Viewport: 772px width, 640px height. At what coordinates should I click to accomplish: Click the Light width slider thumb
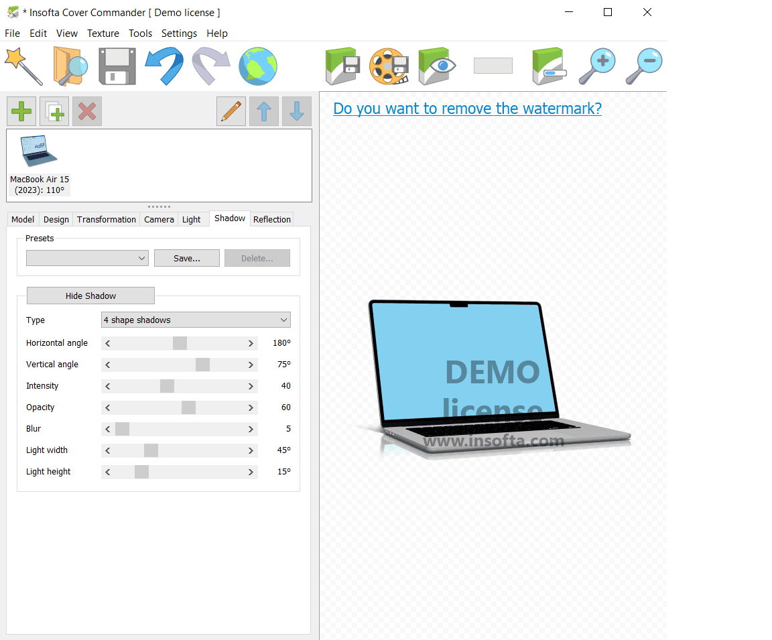click(x=151, y=450)
